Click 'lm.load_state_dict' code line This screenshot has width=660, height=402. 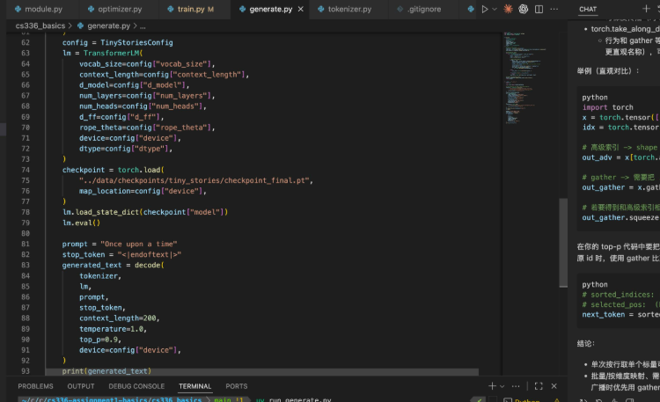coord(145,212)
